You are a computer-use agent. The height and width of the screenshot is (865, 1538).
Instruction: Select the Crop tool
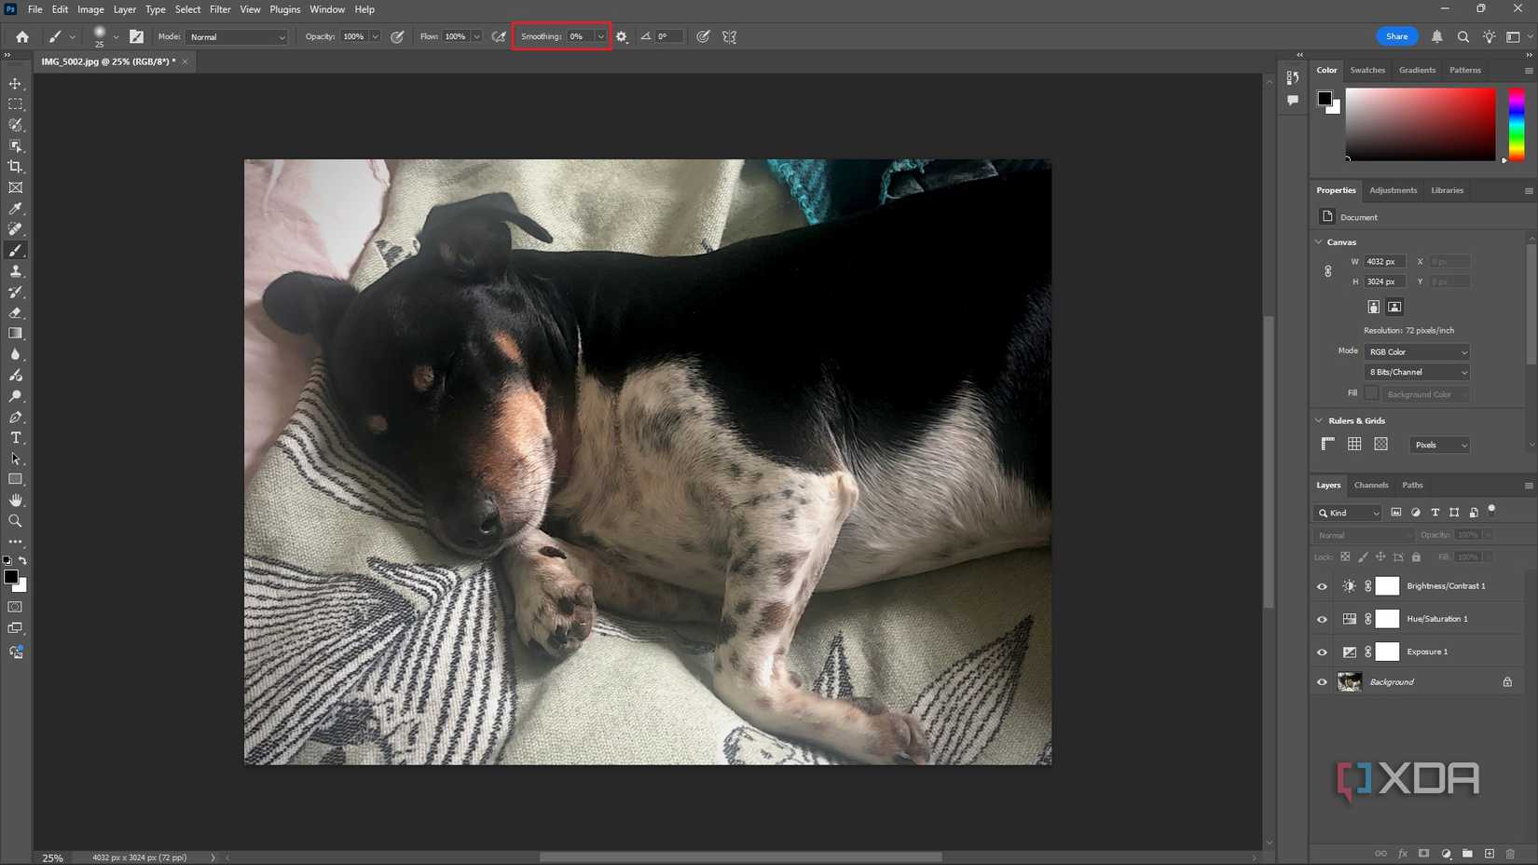(x=15, y=166)
